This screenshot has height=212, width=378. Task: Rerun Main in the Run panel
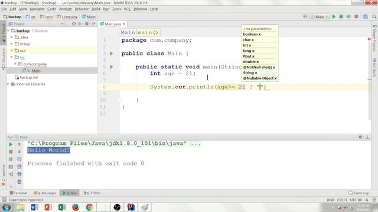point(11,144)
